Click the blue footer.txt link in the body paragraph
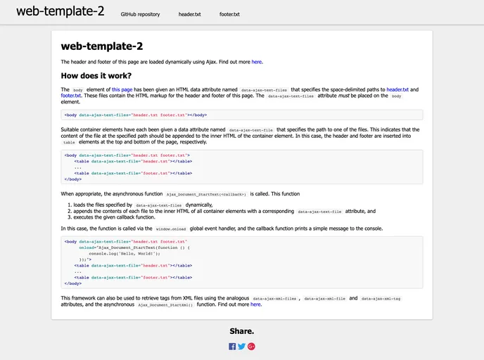The height and width of the screenshot is (360, 484). tap(71, 96)
